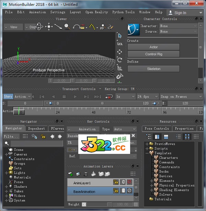The height and width of the screenshot is (211, 206).
Task: Open the key Type Auto dropdown
Action: click(125, 129)
